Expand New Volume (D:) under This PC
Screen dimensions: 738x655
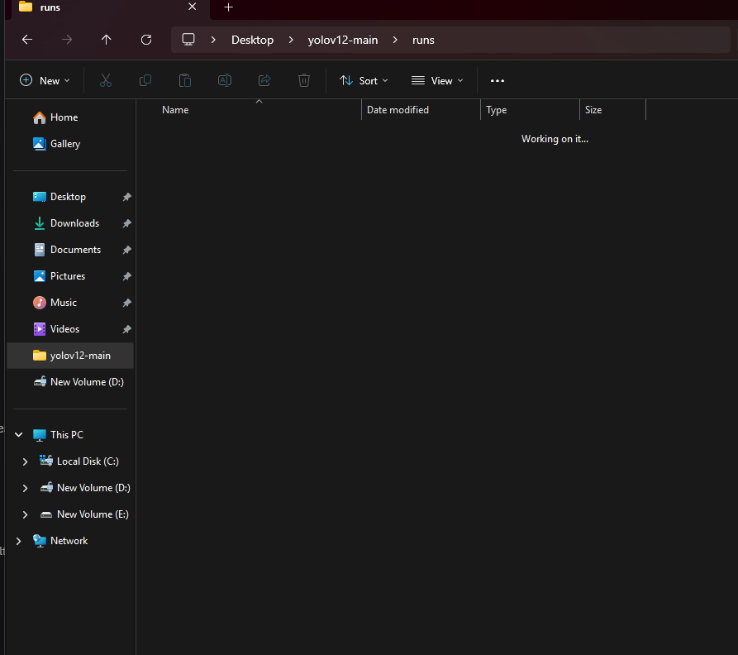(x=26, y=488)
